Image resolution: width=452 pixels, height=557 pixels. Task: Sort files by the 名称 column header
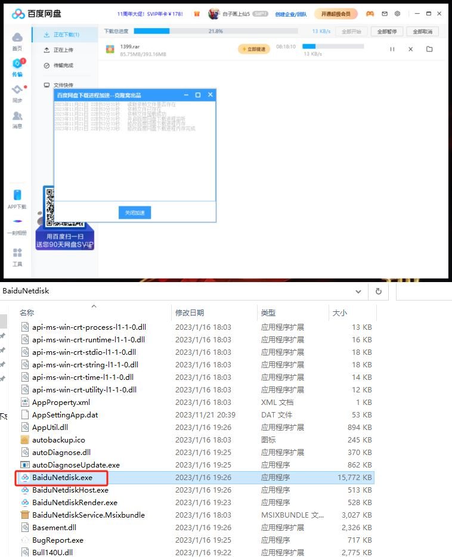click(x=27, y=312)
